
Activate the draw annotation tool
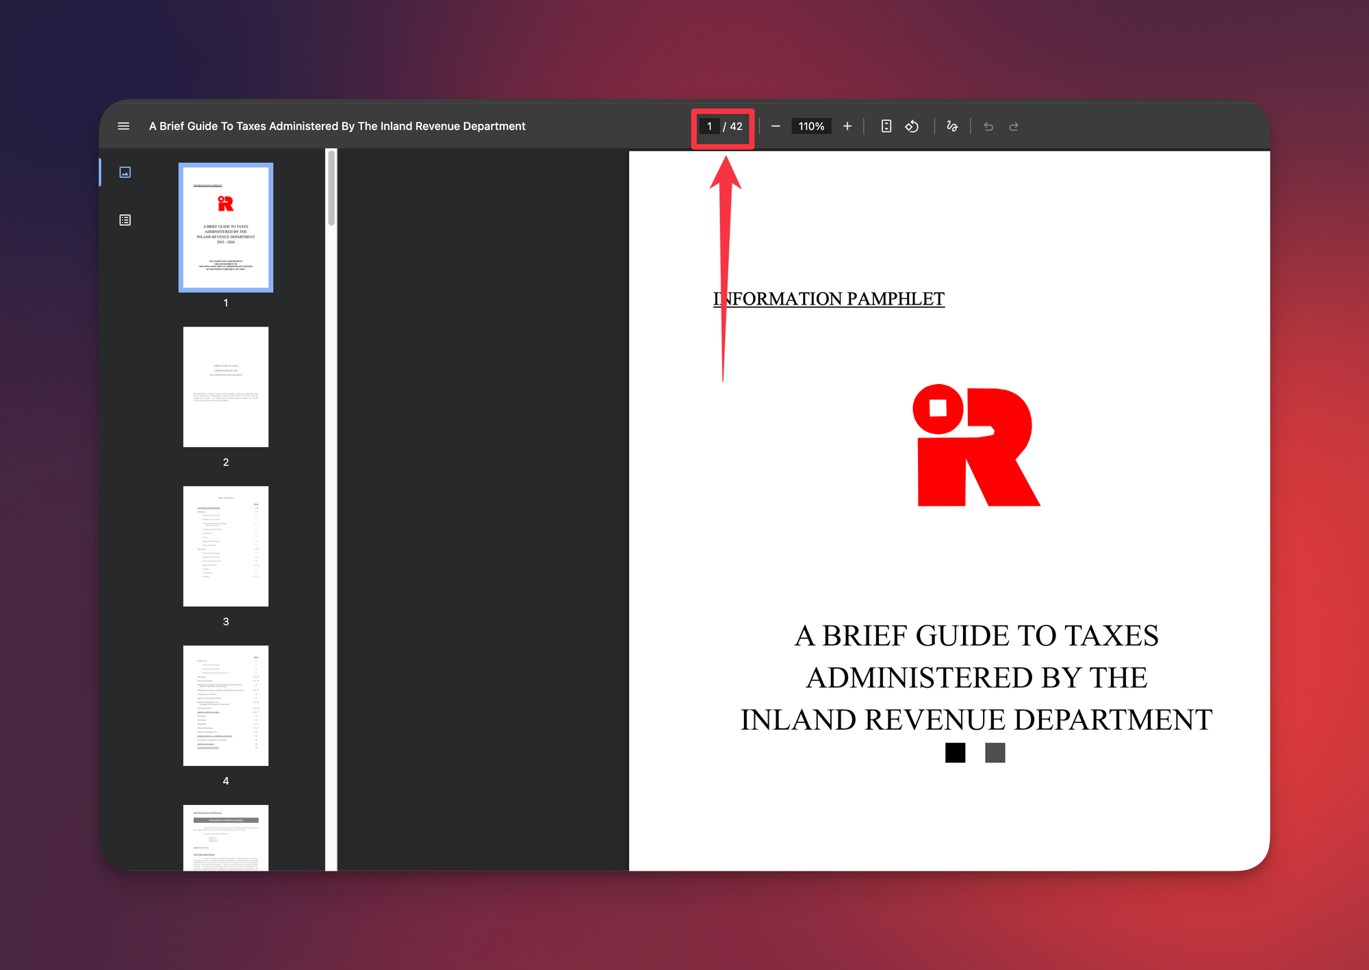(x=952, y=126)
